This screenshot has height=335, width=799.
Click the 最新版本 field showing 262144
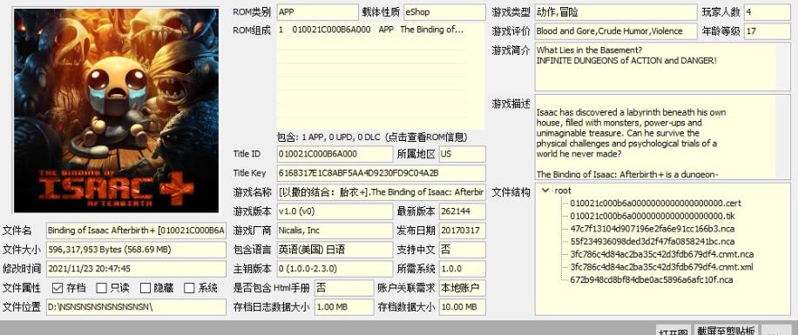(462, 211)
